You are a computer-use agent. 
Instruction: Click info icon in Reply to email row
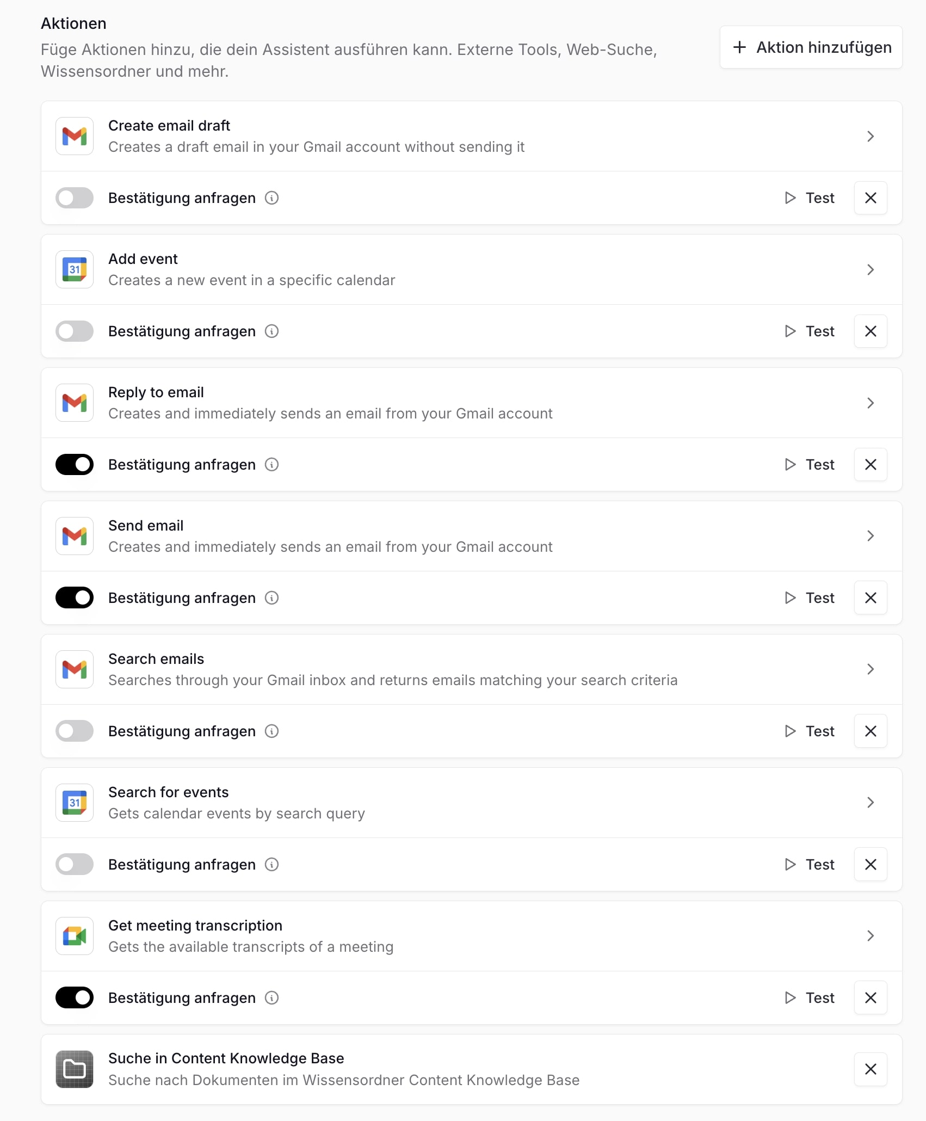(271, 465)
